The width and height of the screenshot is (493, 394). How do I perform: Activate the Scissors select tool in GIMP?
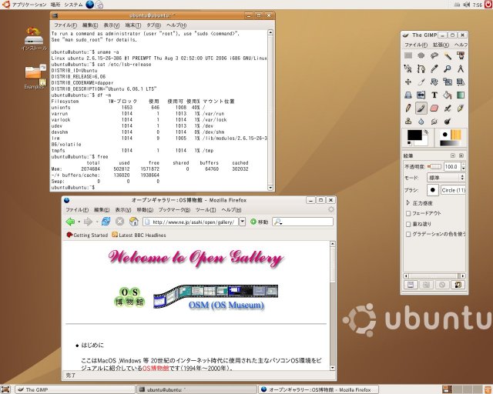[408, 68]
